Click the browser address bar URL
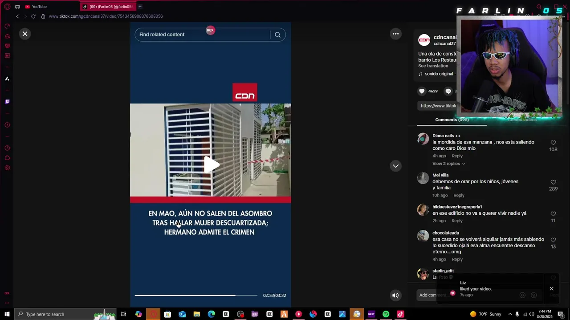The height and width of the screenshot is (320, 570). click(106, 16)
